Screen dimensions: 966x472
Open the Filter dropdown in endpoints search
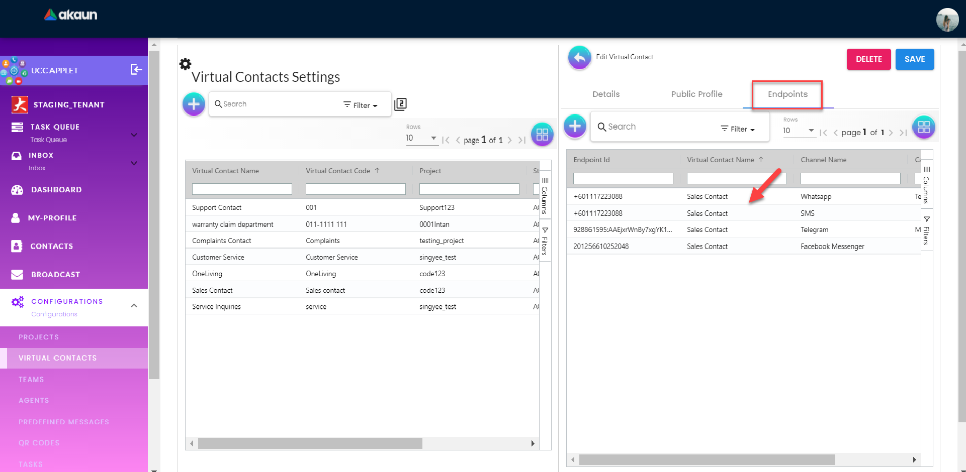(738, 129)
